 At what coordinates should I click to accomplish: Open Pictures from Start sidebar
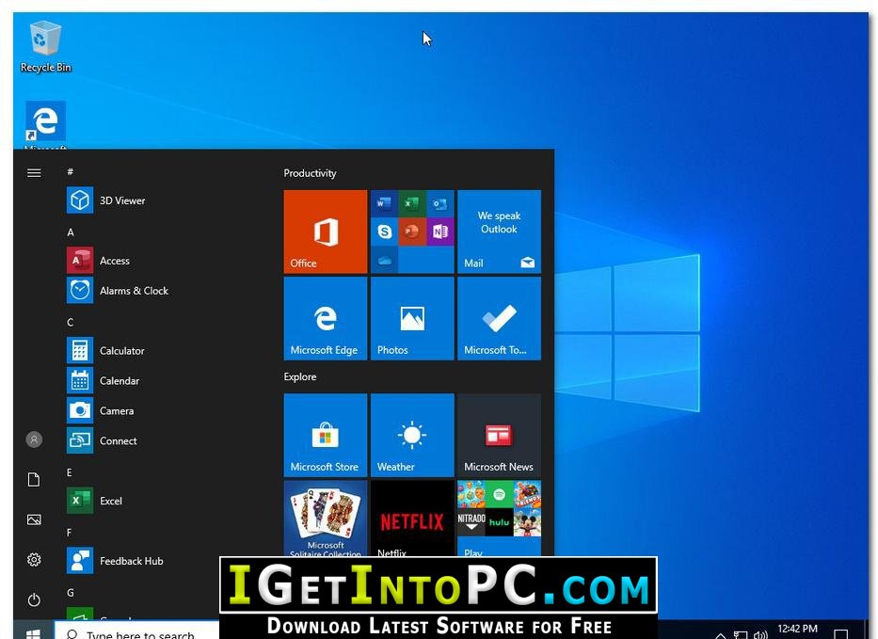tap(34, 519)
